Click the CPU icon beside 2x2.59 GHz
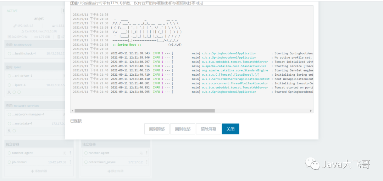The width and height of the screenshot is (383, 181). pyautogui.click(x=9, y=37)
